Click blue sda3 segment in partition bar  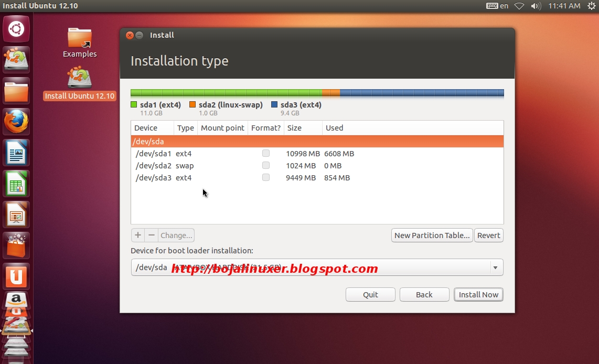[422, 92]
